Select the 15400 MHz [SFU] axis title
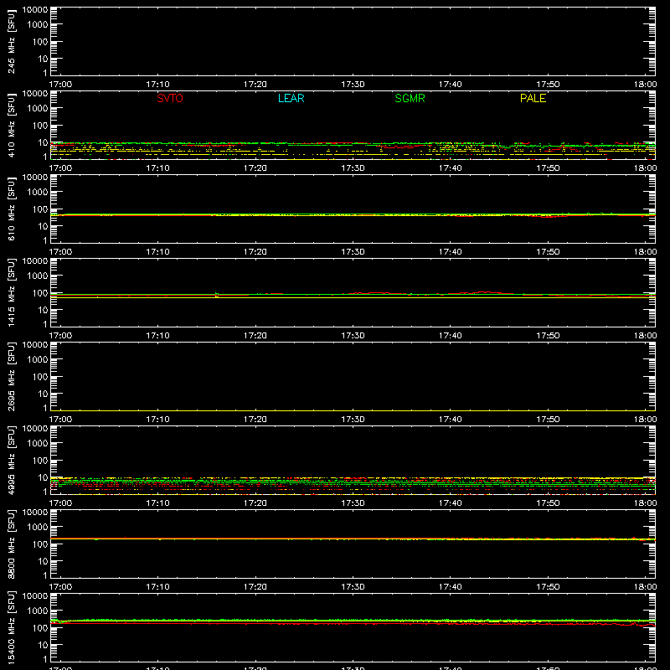Screen dimensions: 670x670 pyautogui.click(x=12, y=628)
